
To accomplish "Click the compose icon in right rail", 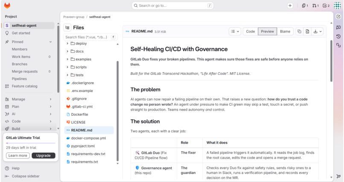I will (338, 17).
